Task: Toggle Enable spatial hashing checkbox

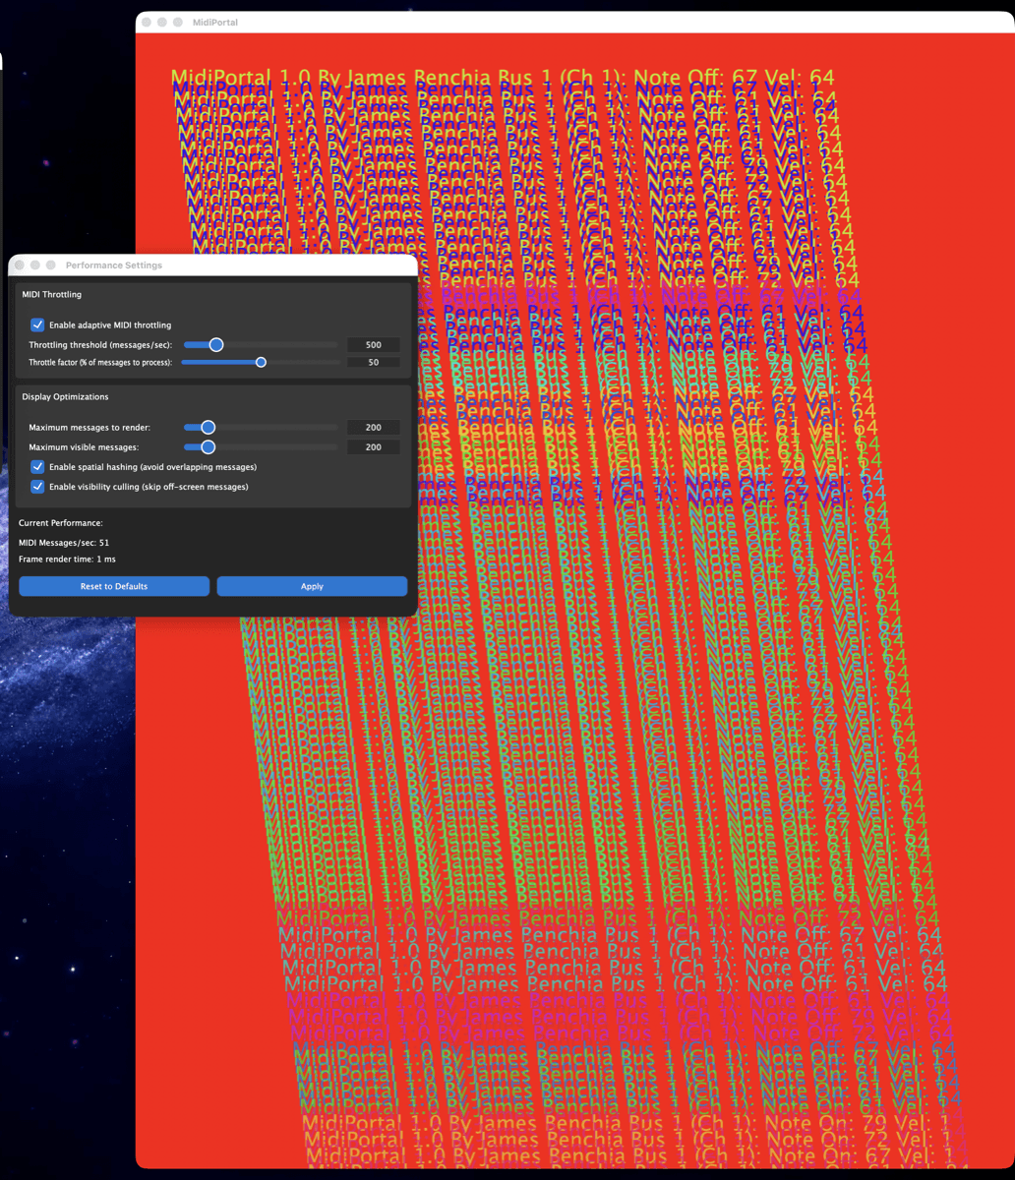Action: tap(37, 467)
